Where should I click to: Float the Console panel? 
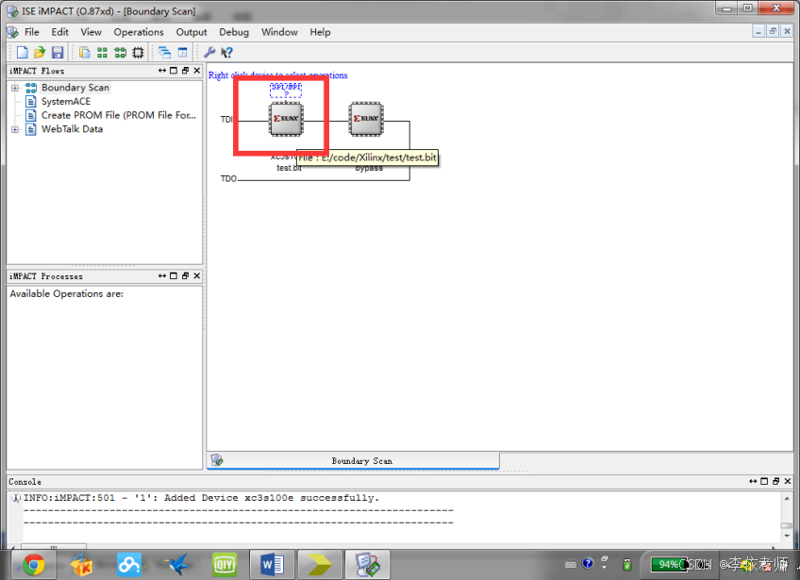776,481
